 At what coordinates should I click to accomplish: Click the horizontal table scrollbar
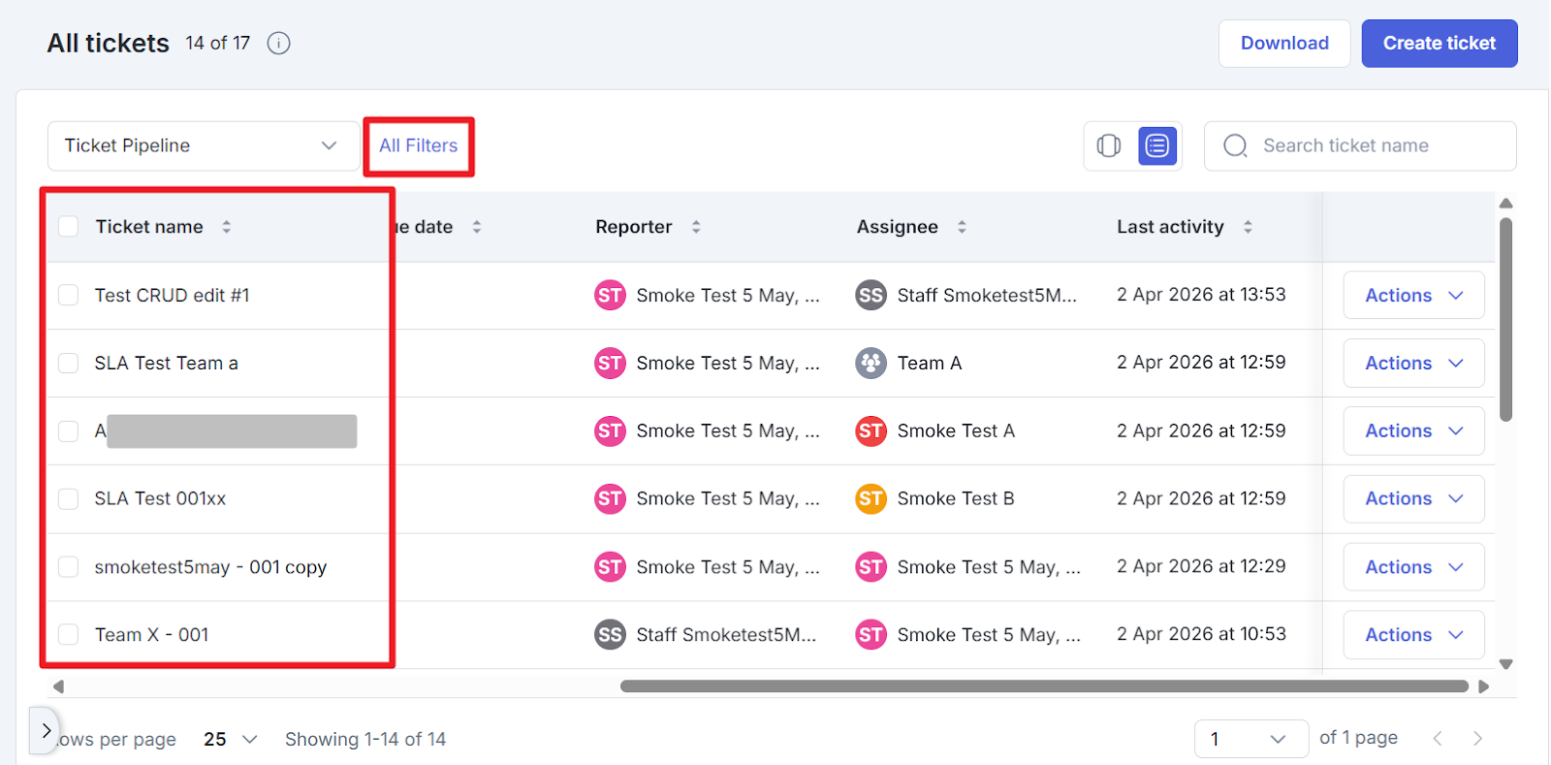(x=1043, y=686)
